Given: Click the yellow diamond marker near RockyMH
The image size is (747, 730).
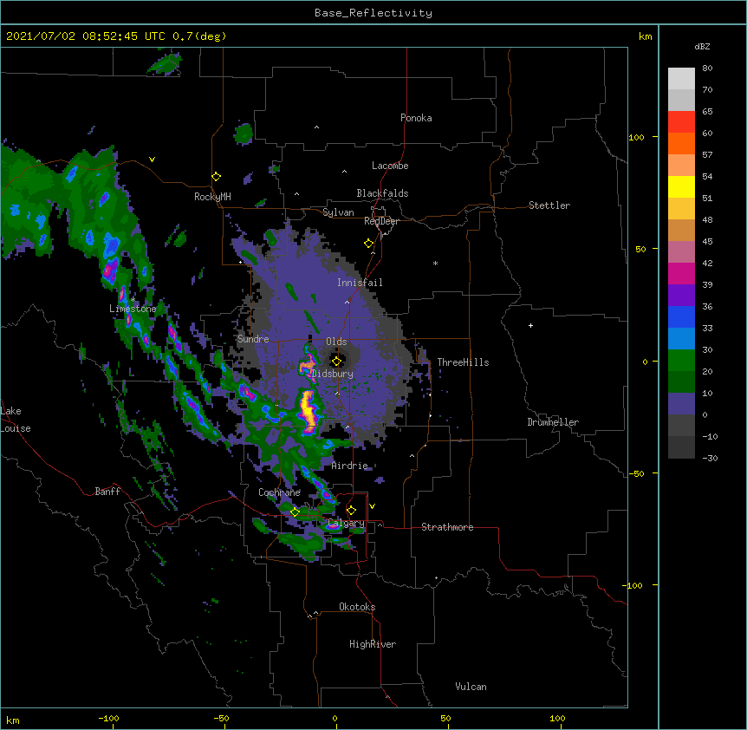Looking at the screenshot, I should [x=217, y=176].
